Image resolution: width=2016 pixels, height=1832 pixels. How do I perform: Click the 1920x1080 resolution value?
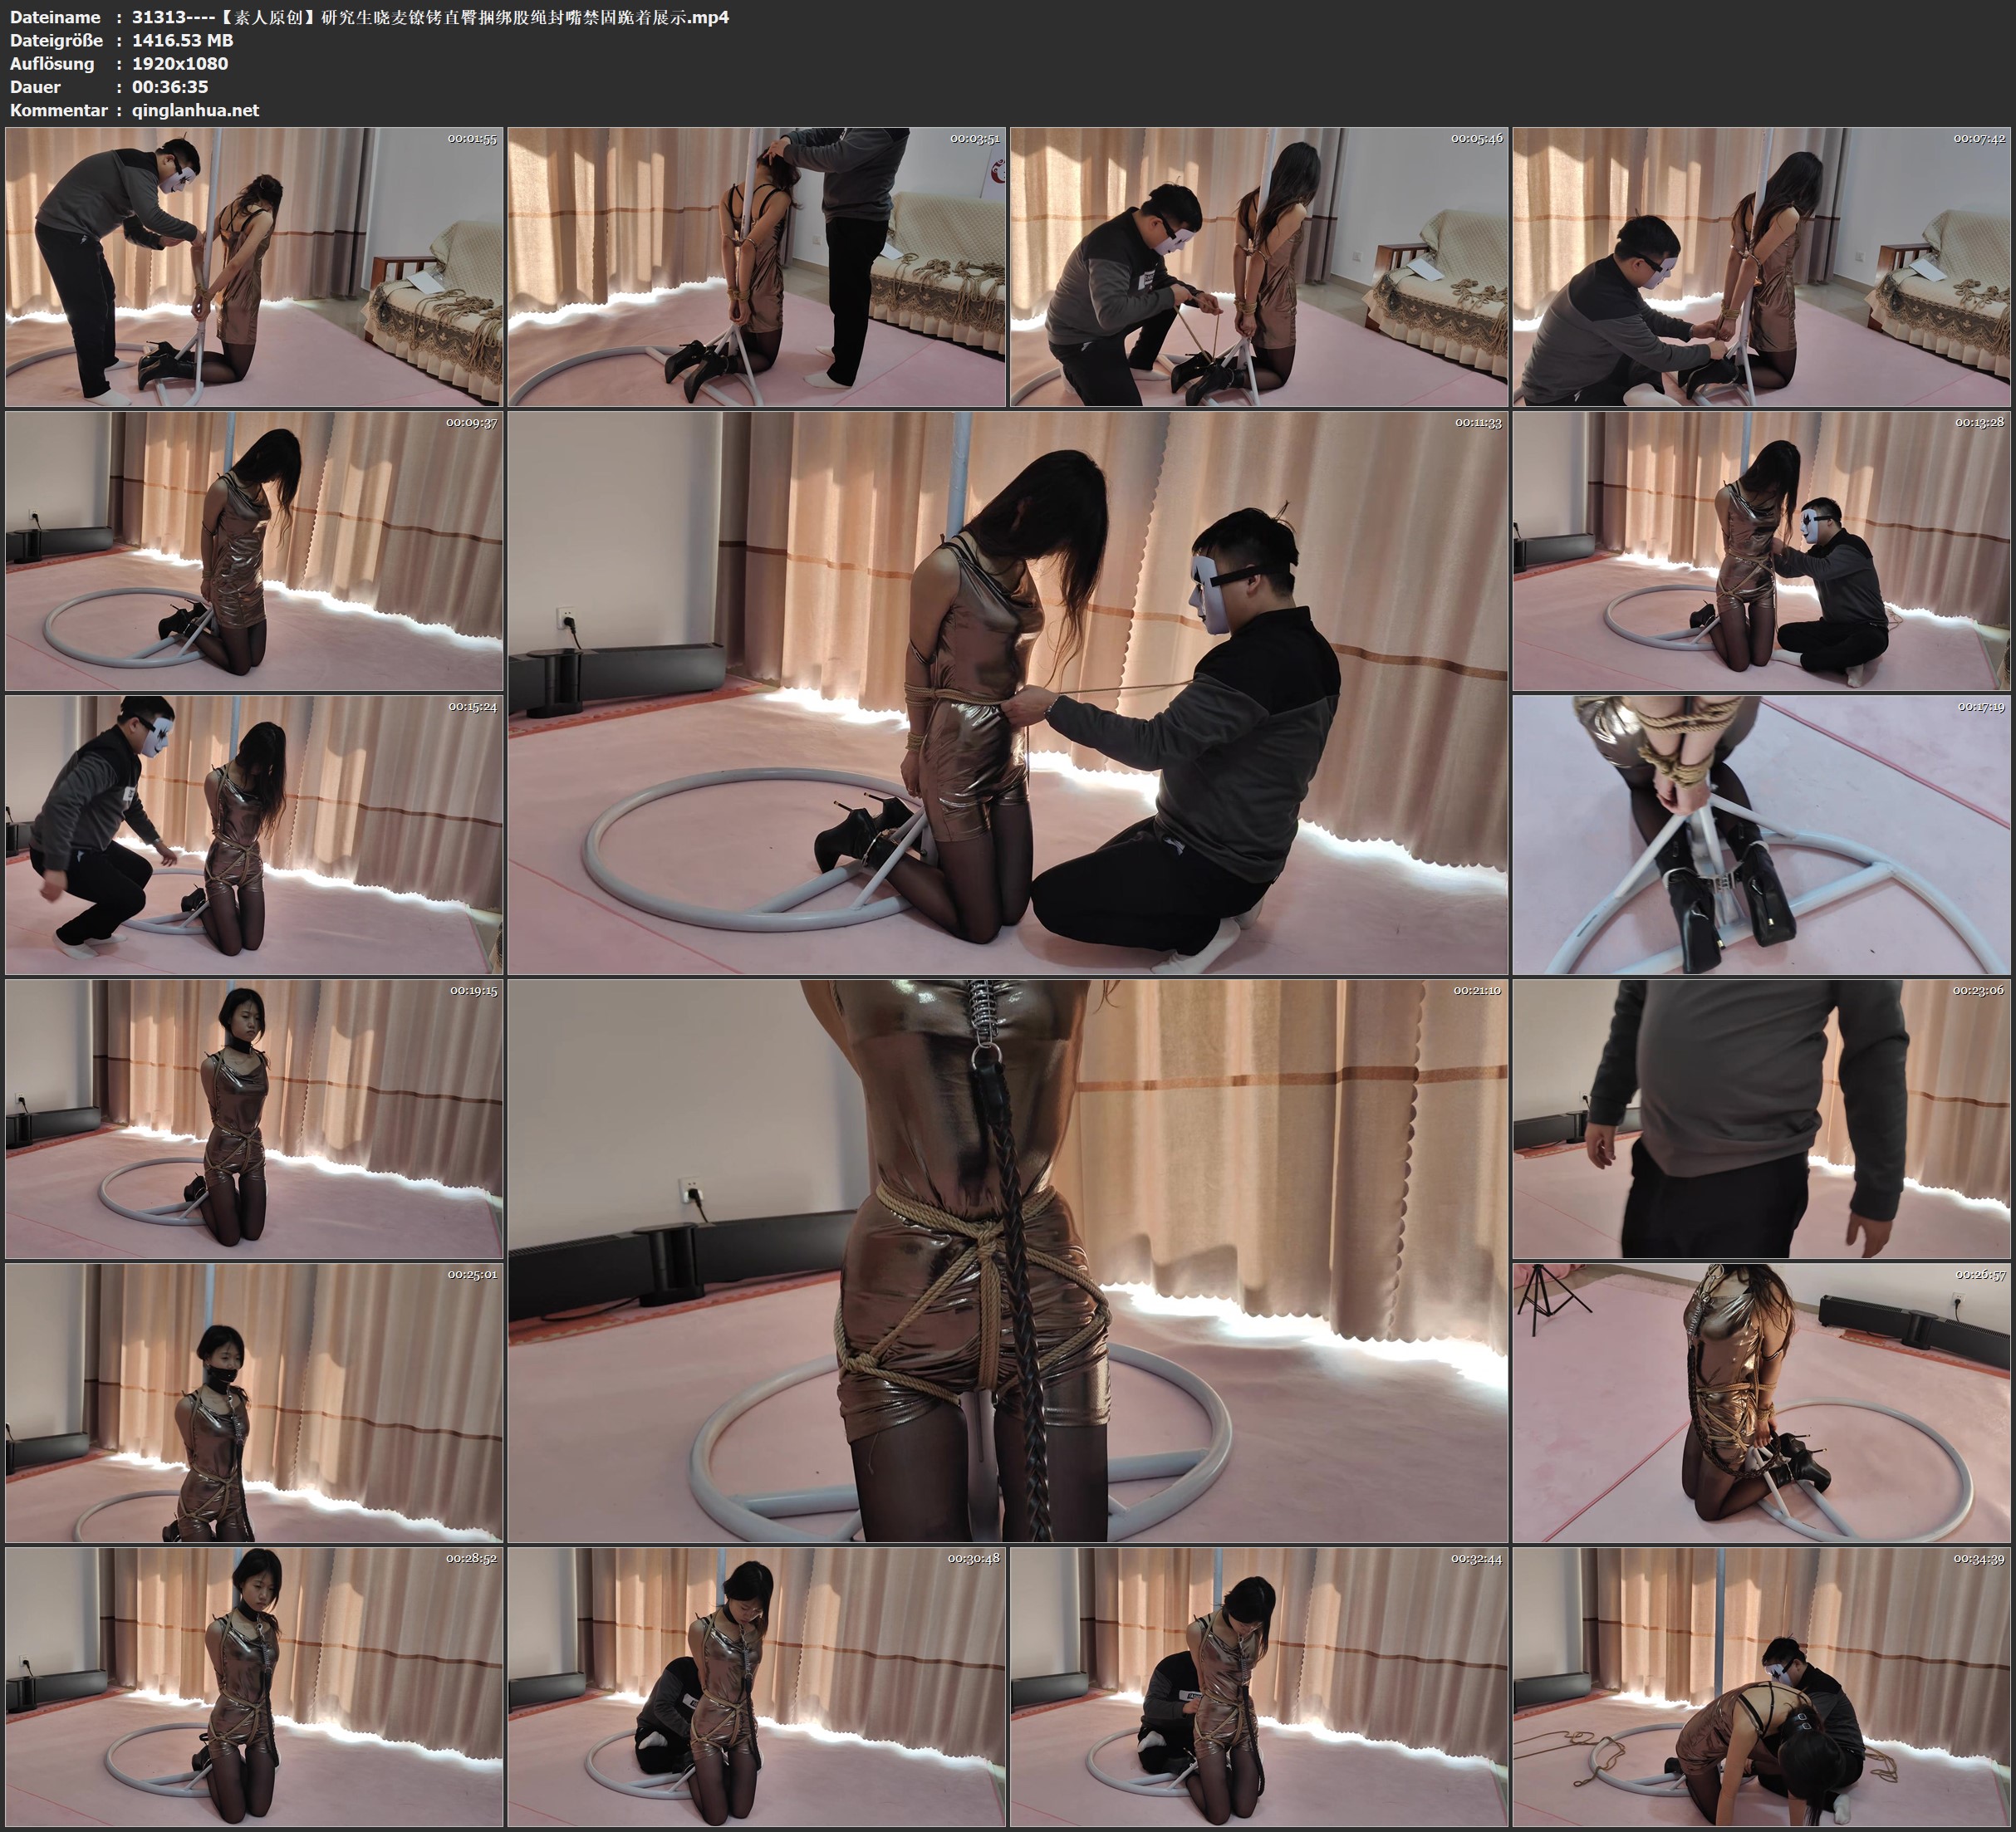coord(180,63)
